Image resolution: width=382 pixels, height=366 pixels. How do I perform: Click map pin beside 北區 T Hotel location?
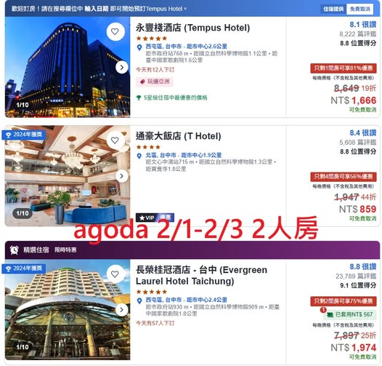pyautogui.click(x=139, y=156)
